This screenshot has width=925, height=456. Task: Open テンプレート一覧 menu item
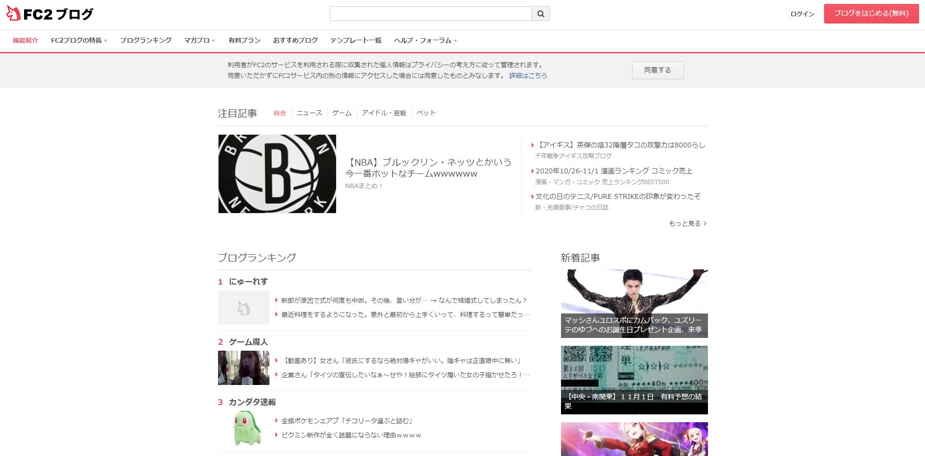pos(356,40)
